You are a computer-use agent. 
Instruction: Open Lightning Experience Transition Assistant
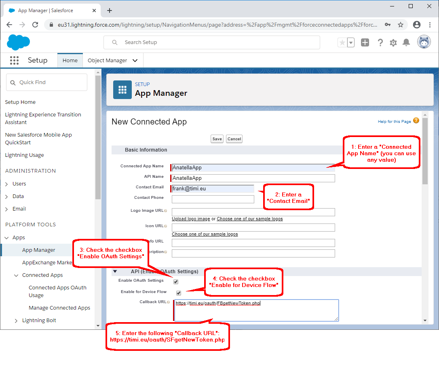(x=43, y=118)
